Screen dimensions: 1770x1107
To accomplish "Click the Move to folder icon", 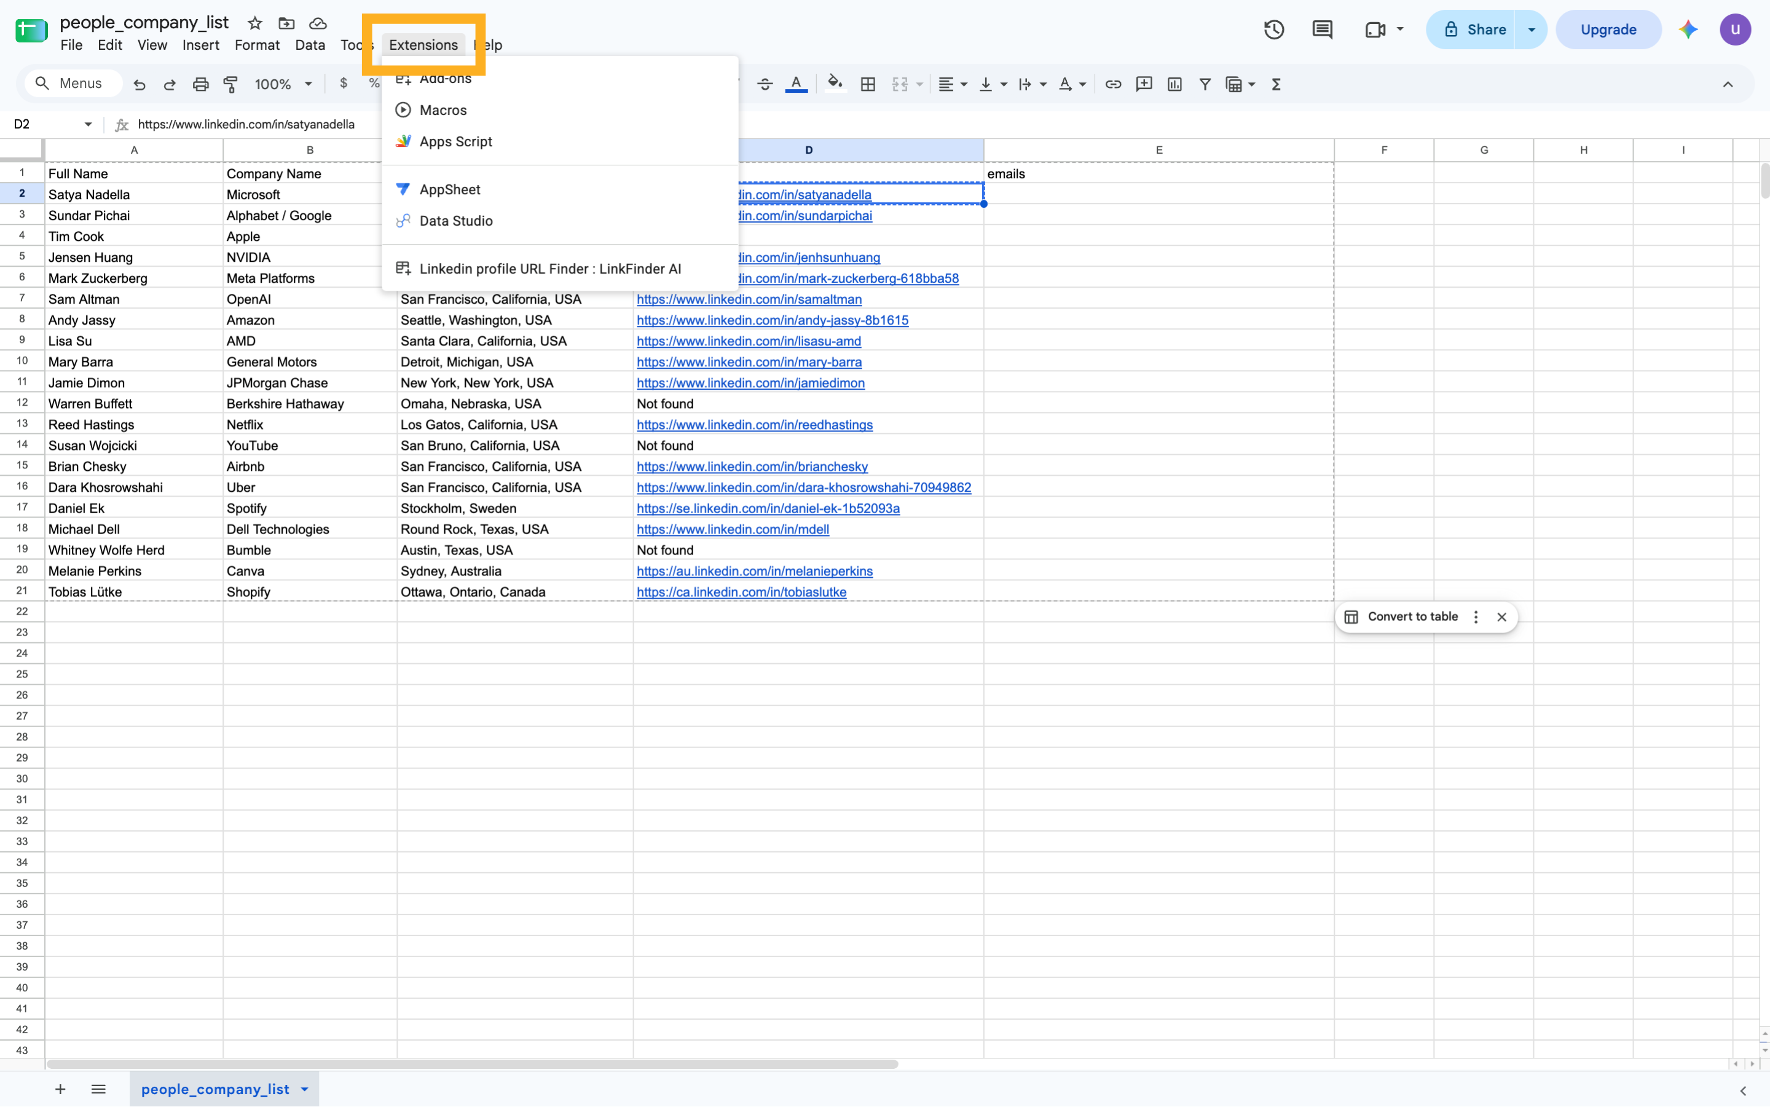I will pyautogui.click(x=286, y=23).
